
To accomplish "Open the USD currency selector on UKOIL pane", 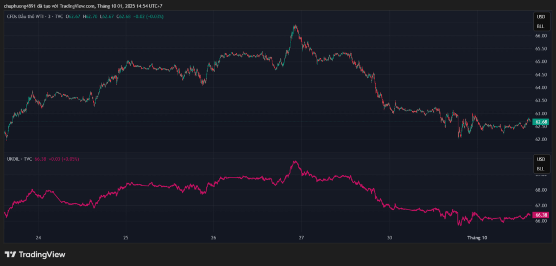I will 540,160.
